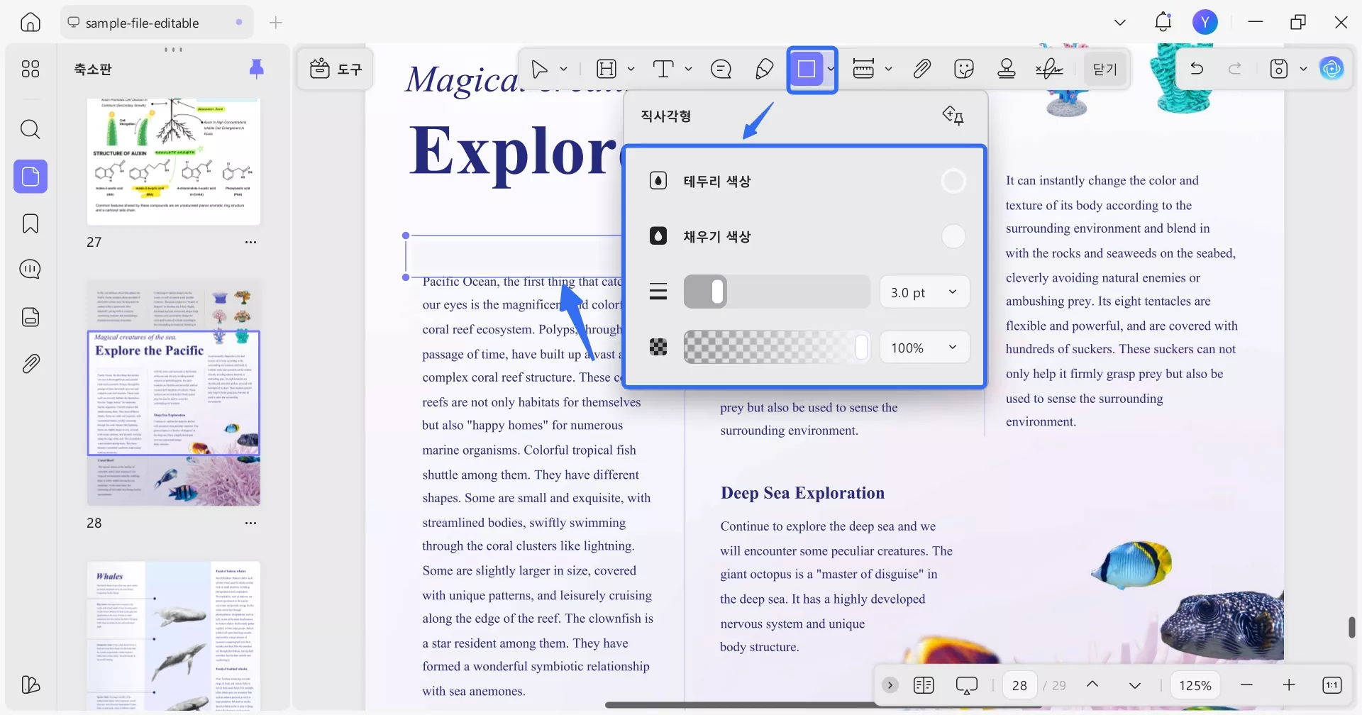Viewport: 1362px width, 715px height.
Task: Open the tab list dropdown chevron
Action: [1120, 23]
